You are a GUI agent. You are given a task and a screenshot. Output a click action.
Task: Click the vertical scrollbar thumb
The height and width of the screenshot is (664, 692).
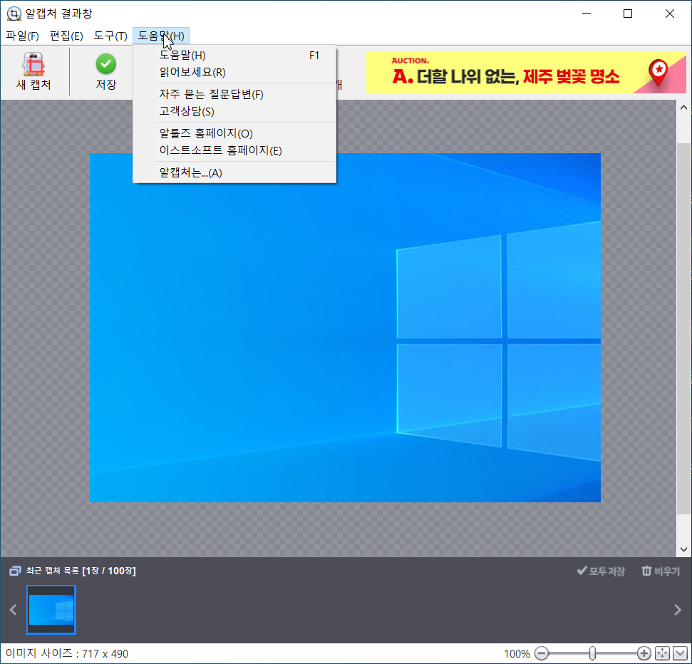(x=683, y=328)
